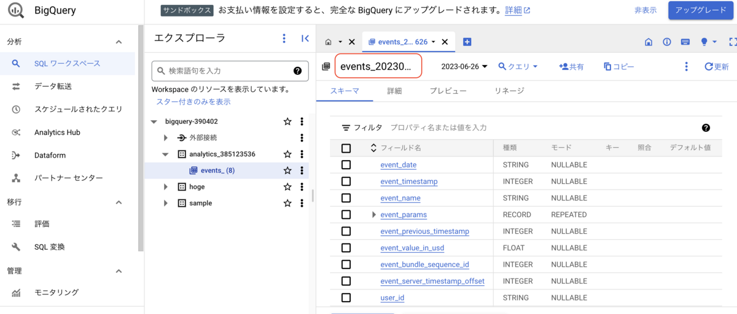Open more actions menu for the hoge dataset
The image size is (737, 314).
coord(302,186)
